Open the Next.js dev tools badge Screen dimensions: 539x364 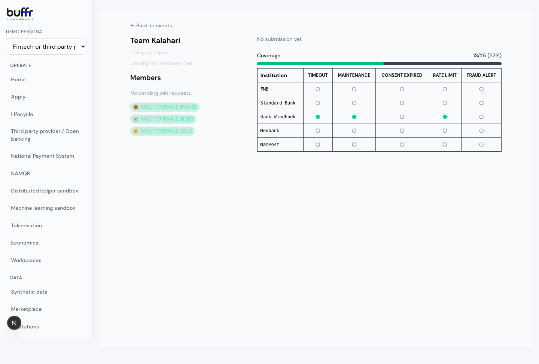[14, 323]
